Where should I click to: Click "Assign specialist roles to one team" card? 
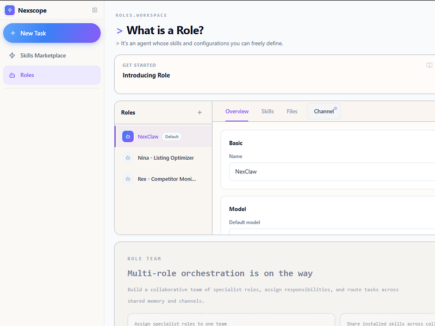pos(231,319)
